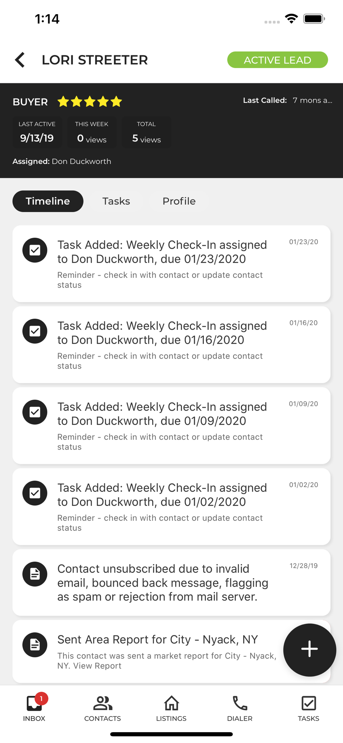Image resolution: width=343 pixels, height=743 pixels.
Task: Tap the plus floating add button
Action: (310, 649)
